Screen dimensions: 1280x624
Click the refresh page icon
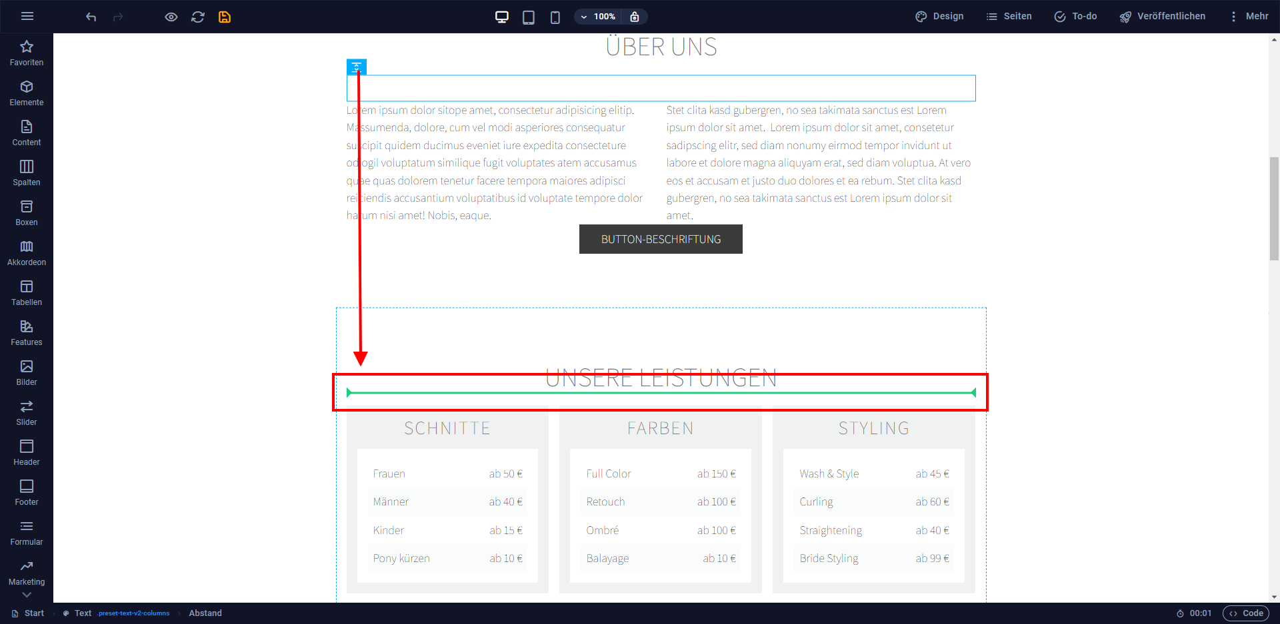tap(198, 17)
